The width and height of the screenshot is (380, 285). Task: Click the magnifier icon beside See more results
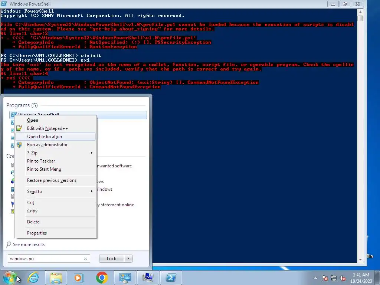pos(9,244)
